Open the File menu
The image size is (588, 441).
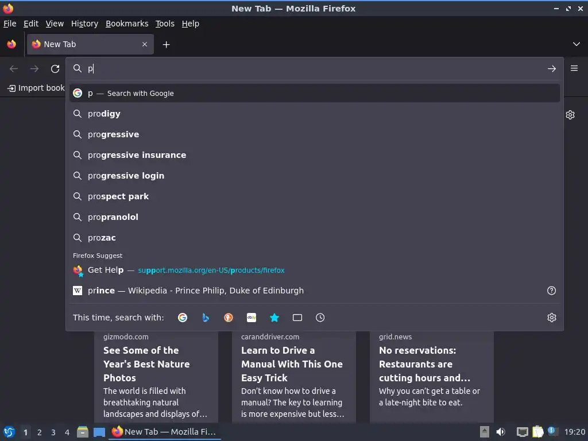10,24
